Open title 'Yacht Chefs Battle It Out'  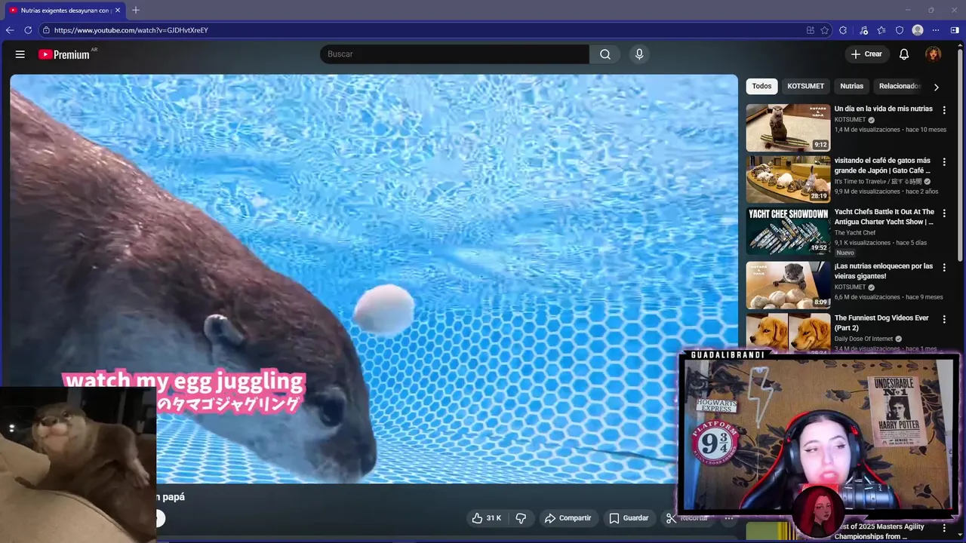(884, 217)
